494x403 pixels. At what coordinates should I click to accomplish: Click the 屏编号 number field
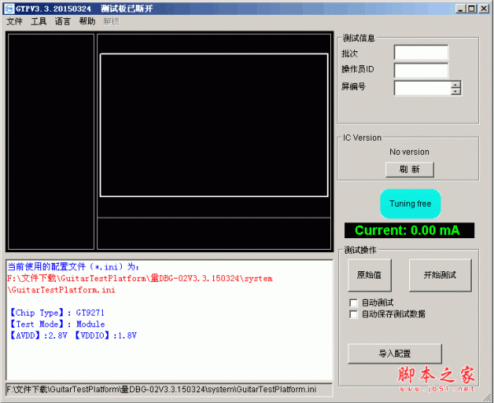click(x=422, y=88)
